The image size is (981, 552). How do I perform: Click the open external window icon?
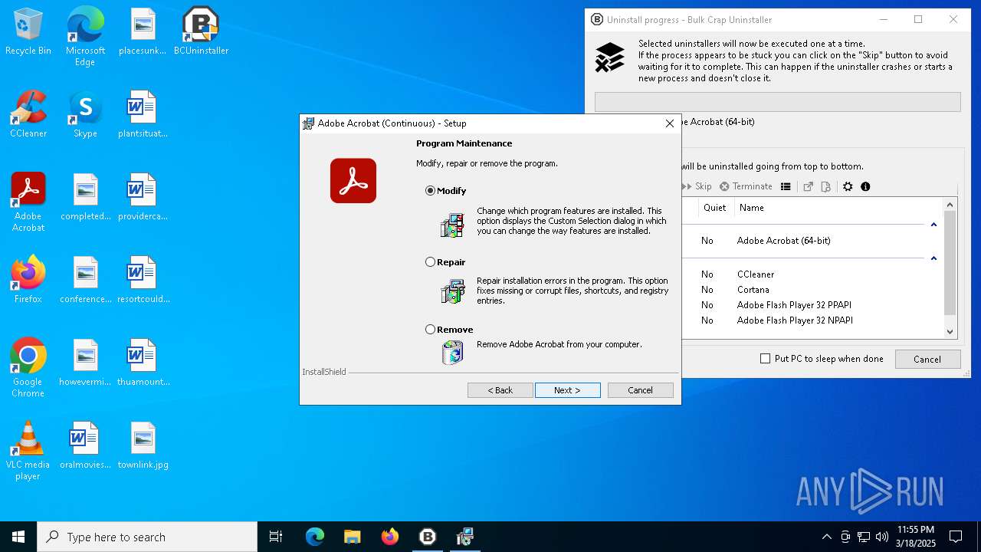coord(808,186)
